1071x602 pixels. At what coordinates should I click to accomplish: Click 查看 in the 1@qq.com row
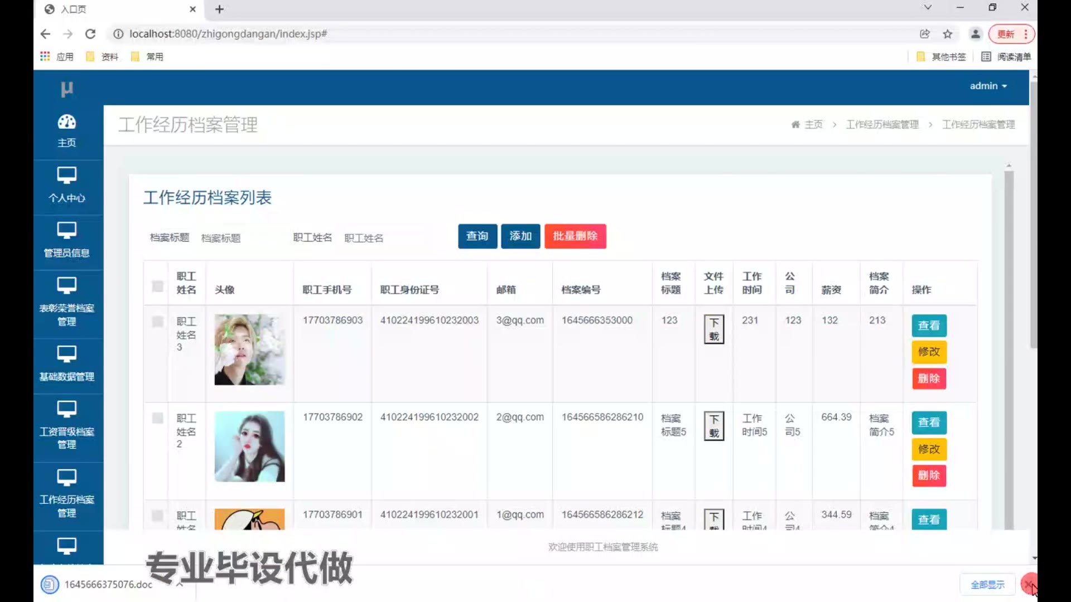pyautogui.click(x=929, y=520)
